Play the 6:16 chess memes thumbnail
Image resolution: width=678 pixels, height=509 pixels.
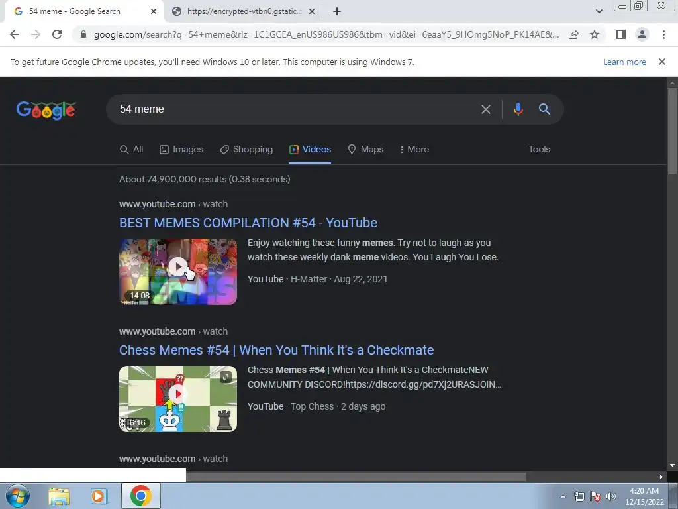point(178,398)
